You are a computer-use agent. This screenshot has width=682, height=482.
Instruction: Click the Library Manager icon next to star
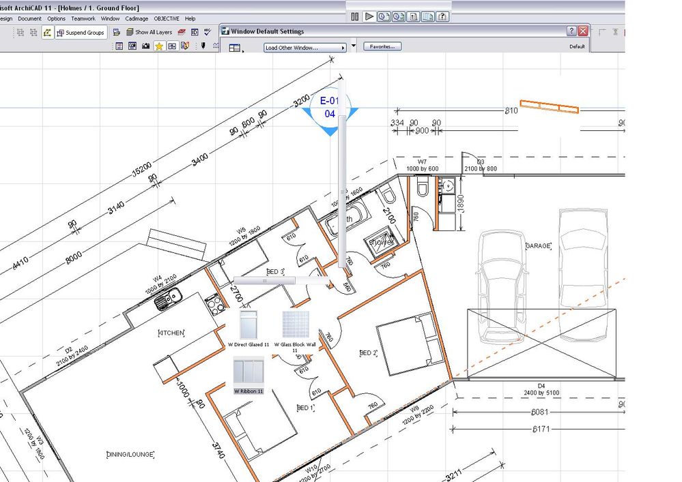pyautogui.click(x=172, y=46)
